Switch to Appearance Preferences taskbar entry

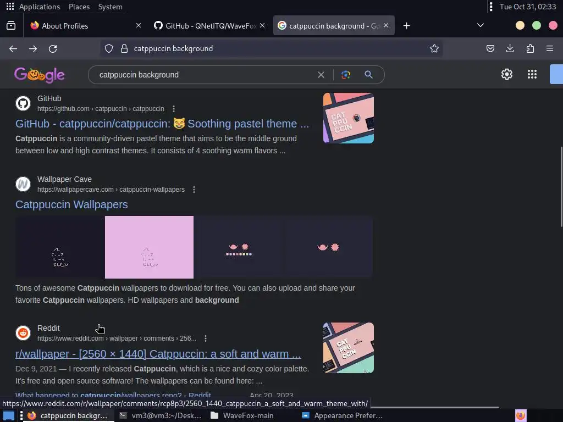[x=344, y=415]
